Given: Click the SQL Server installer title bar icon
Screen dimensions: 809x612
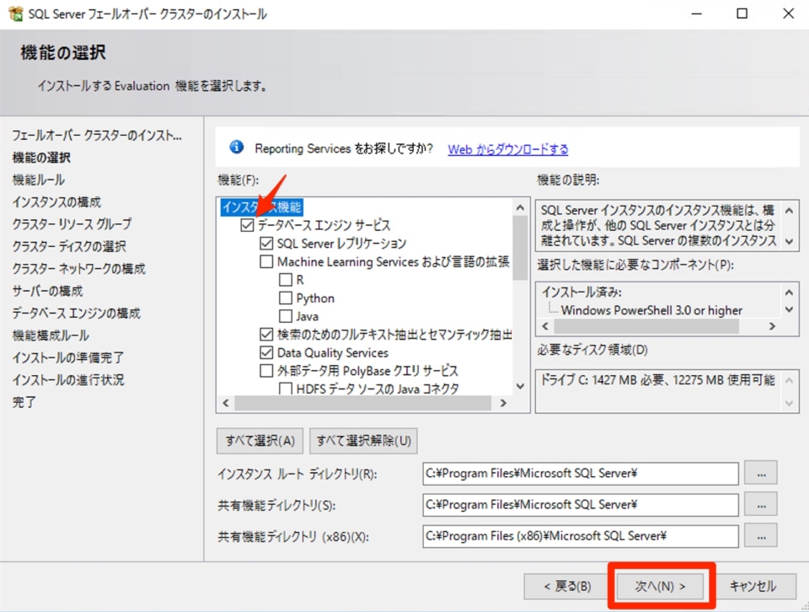Looking at the screenshot, I should [15, 13].
